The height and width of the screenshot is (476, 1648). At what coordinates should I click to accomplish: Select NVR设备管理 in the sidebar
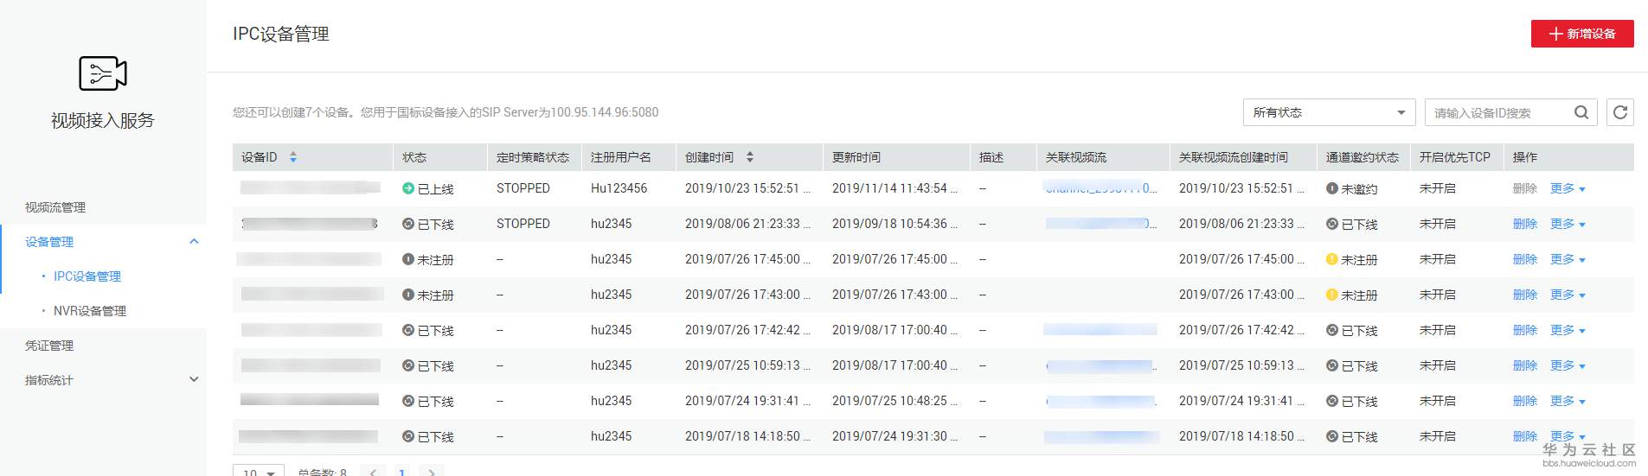tap(90, 311)
